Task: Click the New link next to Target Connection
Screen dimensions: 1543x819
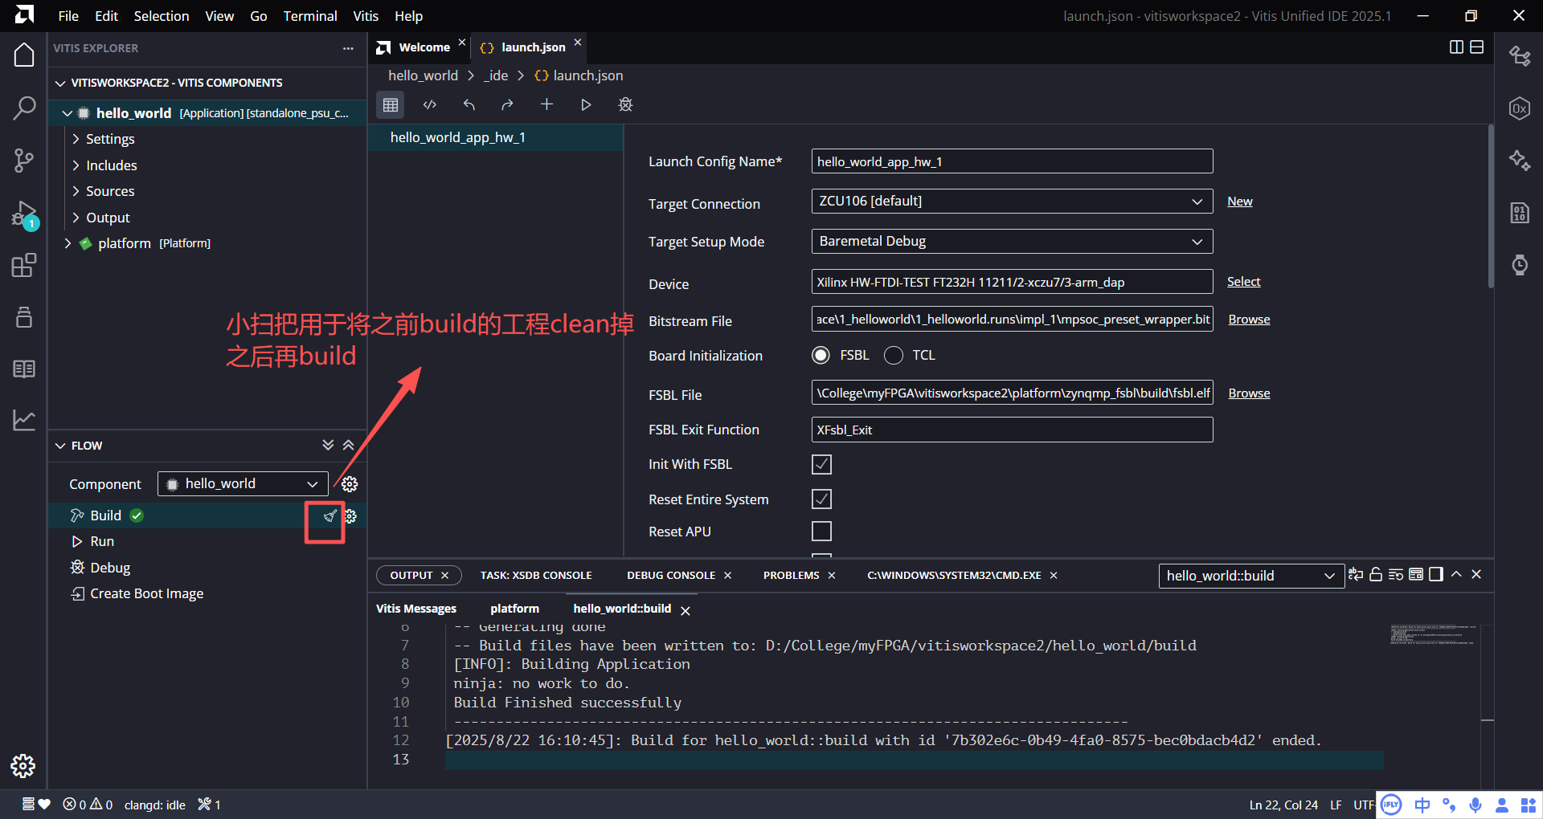Action: click(1240, 201)
